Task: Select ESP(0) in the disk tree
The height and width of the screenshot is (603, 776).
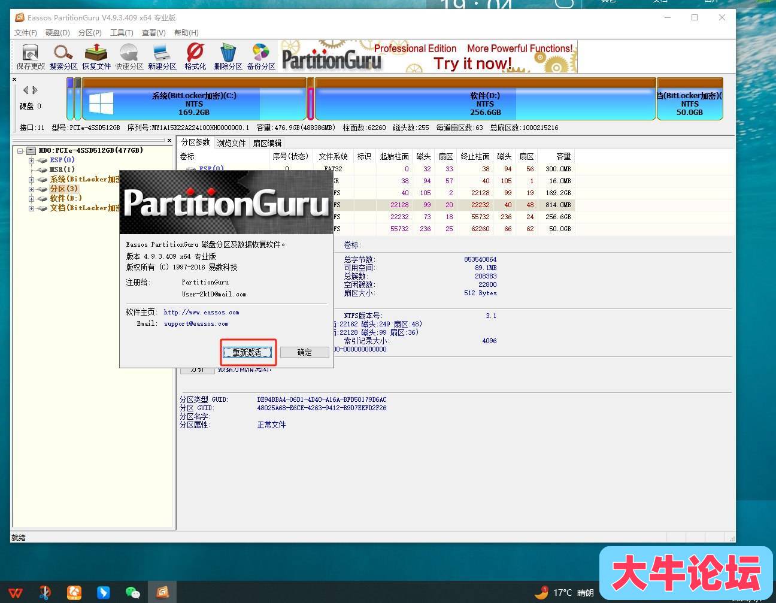Action: pos(62,160)
